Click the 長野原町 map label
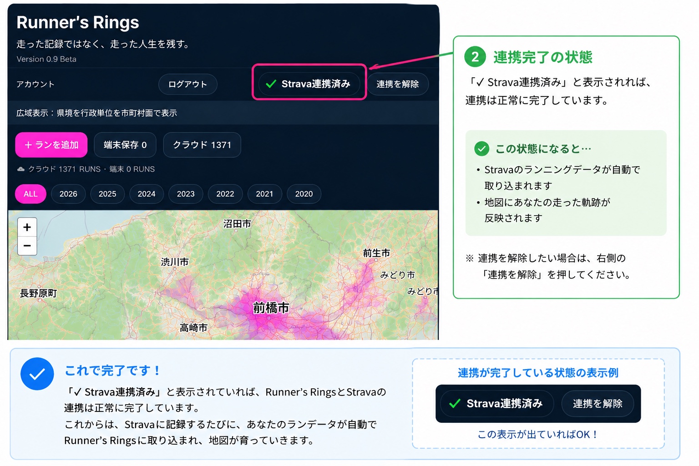This screenshot has width=699, height=466. [39, 294]
